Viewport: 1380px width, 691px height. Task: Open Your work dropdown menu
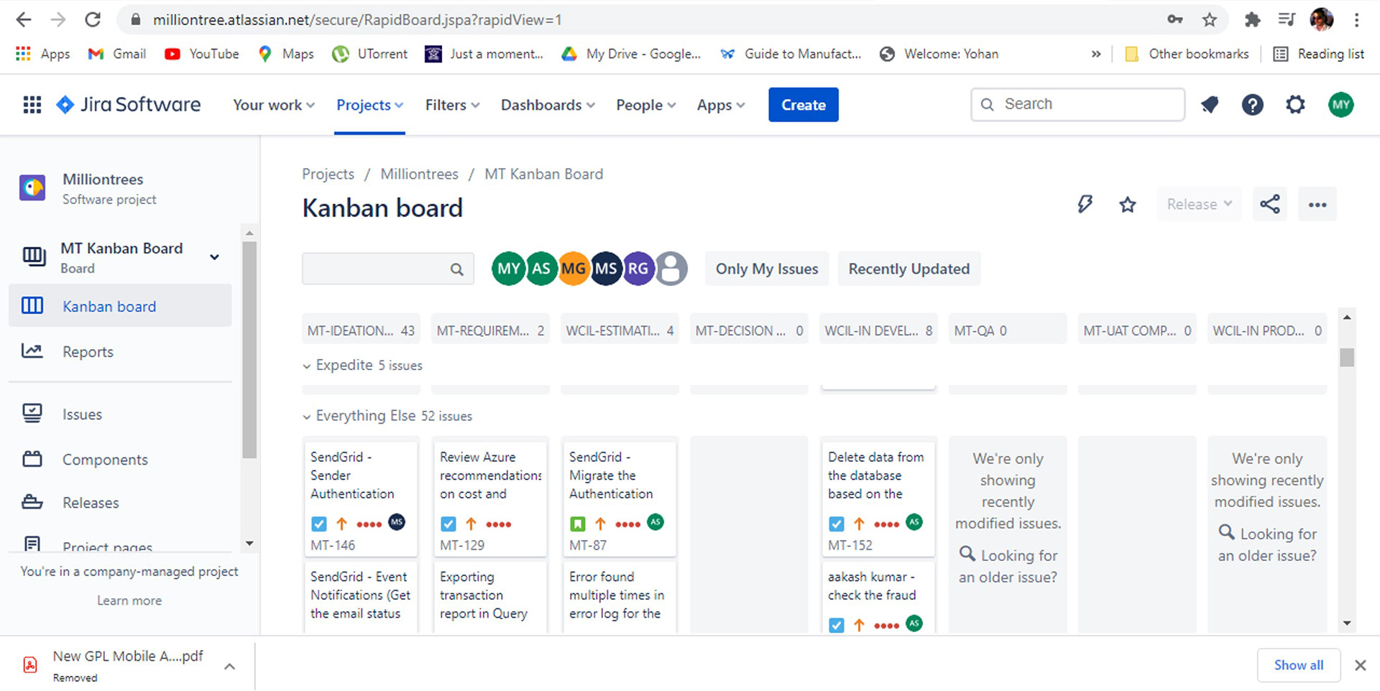(x=274, y=105)
